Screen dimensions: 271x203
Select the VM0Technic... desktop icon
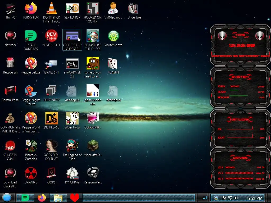coord(113,11)
